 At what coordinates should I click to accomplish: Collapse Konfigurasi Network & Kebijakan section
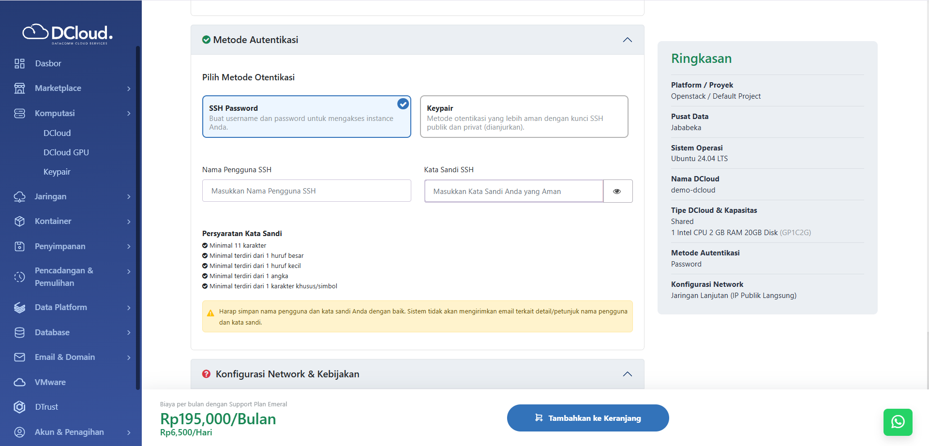click(627, 374)
